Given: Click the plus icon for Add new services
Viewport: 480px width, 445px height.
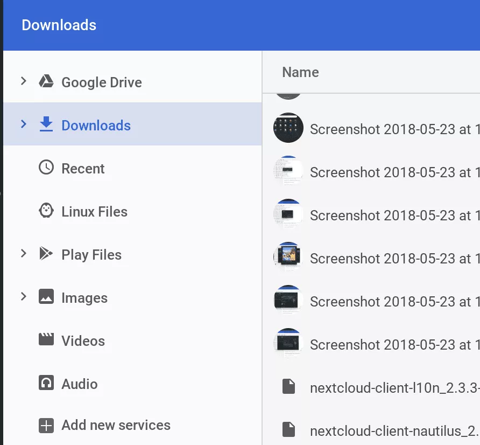Looking at the screenshot, I should click(46, 426).
